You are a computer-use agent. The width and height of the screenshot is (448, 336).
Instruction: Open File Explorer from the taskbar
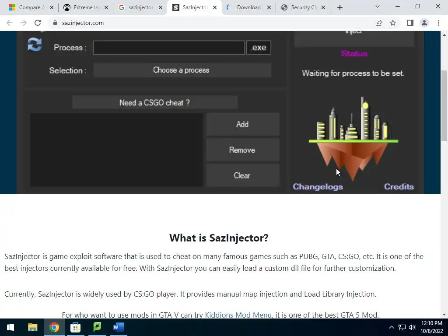point(32,327)
